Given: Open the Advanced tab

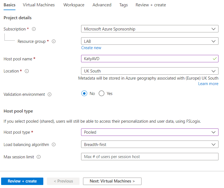Looking at the screenshot, I should 102,5.
